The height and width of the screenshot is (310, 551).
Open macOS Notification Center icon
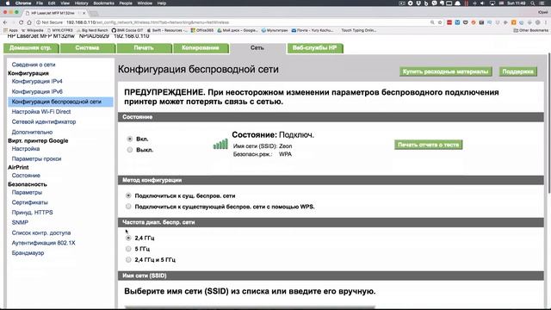click(542, 3)
